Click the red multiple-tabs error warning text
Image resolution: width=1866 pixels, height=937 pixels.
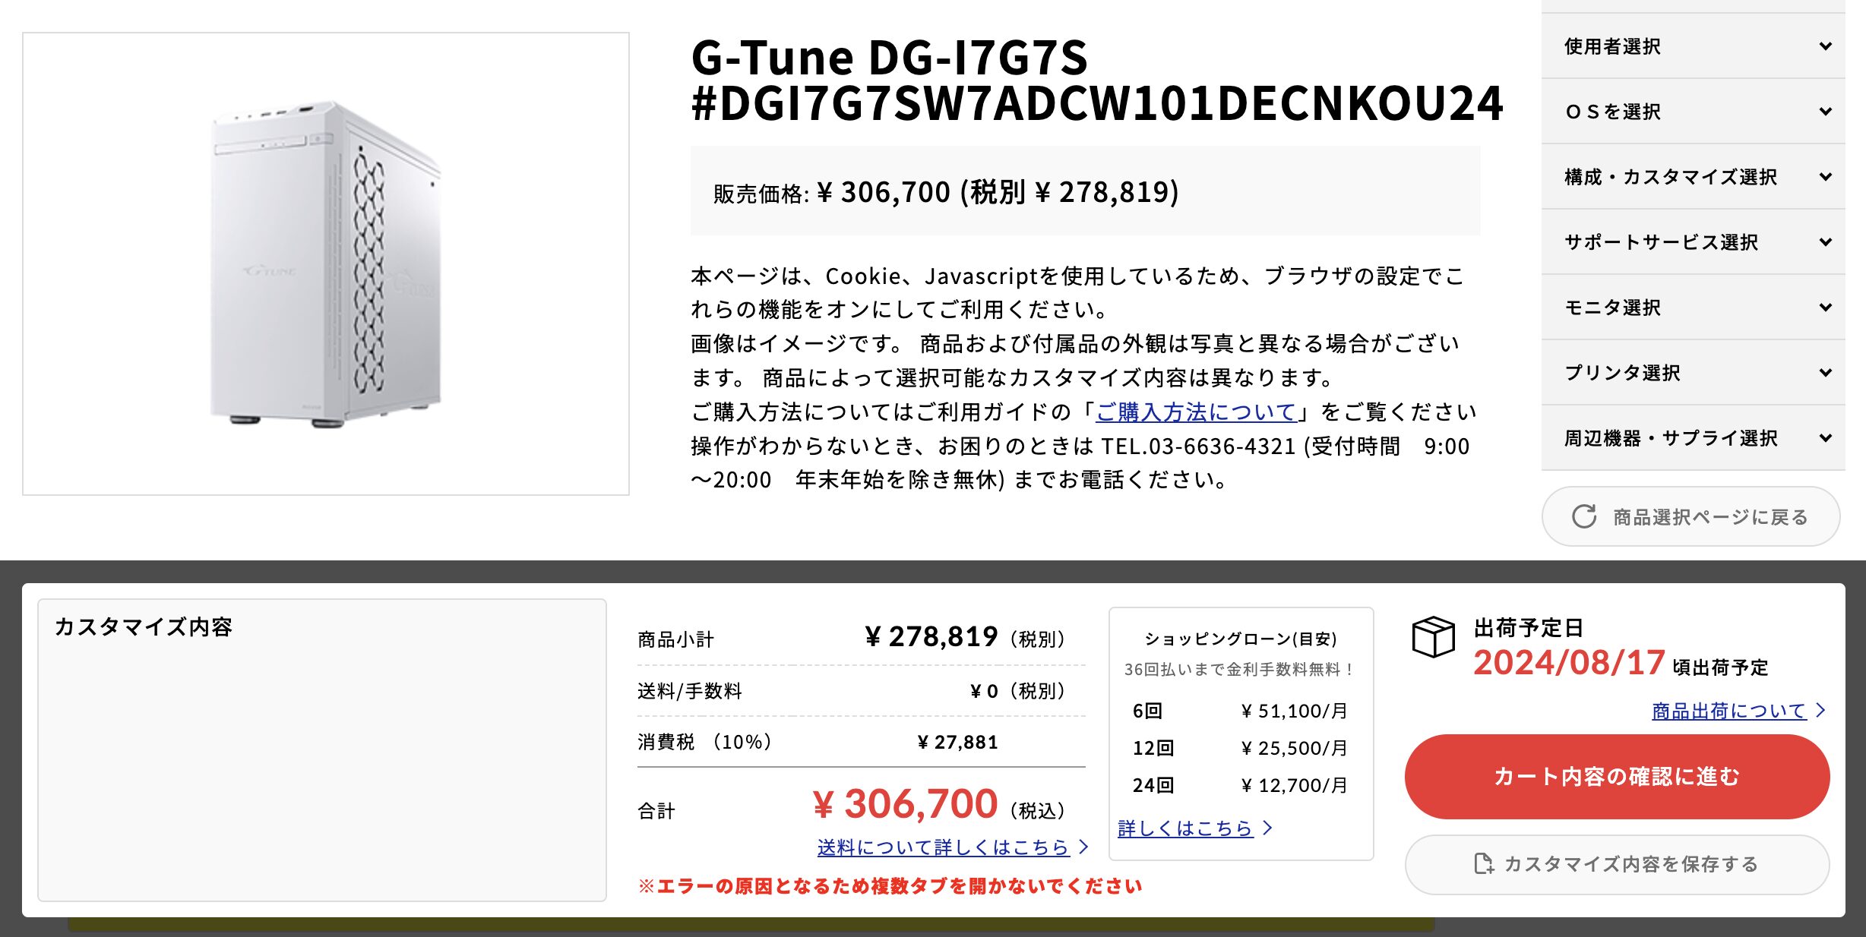(x=890, y=885)
